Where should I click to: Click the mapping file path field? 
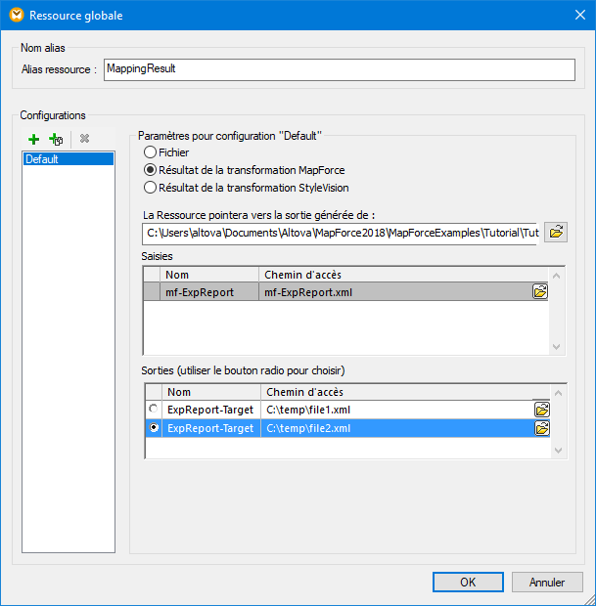pos(340,233)
